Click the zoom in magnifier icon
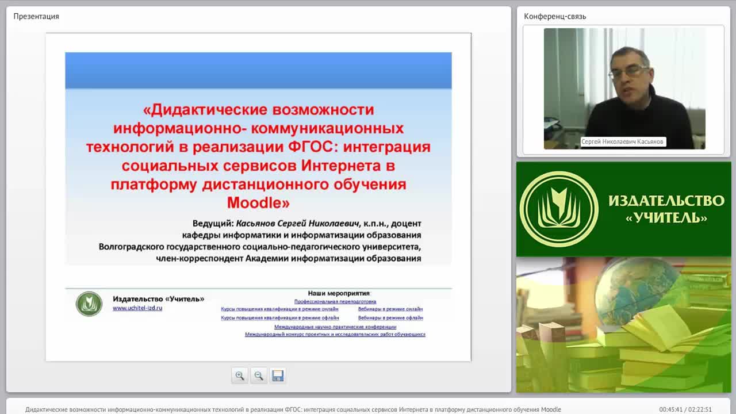This screenshot has width=736, height=414. tap(240, 375)
